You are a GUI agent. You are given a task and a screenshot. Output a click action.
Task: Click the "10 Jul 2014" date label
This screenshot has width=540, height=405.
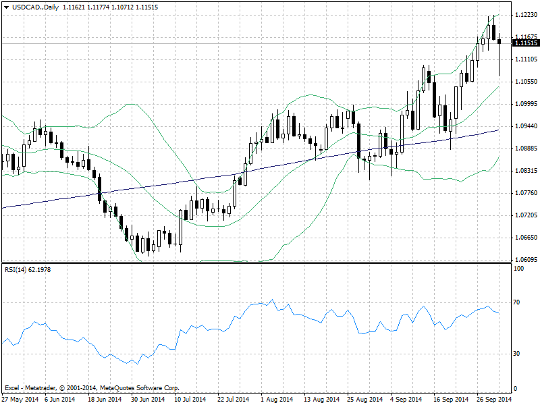pos(190,399)
